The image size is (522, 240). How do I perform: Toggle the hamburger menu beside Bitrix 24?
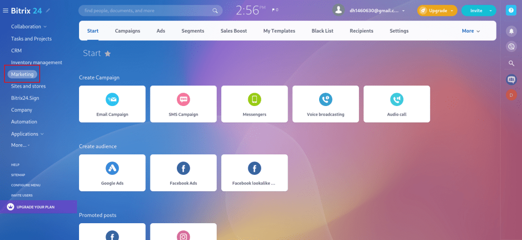[5, 11]
